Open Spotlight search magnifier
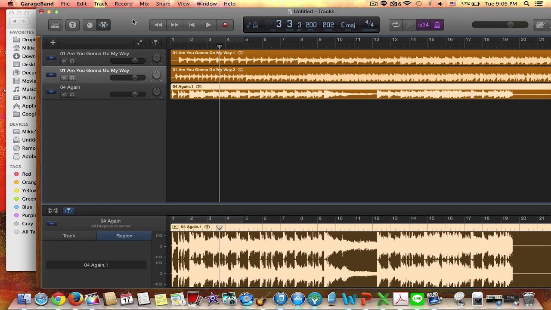The height and width of the screenshot is (310, 551). [x=527, y=4]
